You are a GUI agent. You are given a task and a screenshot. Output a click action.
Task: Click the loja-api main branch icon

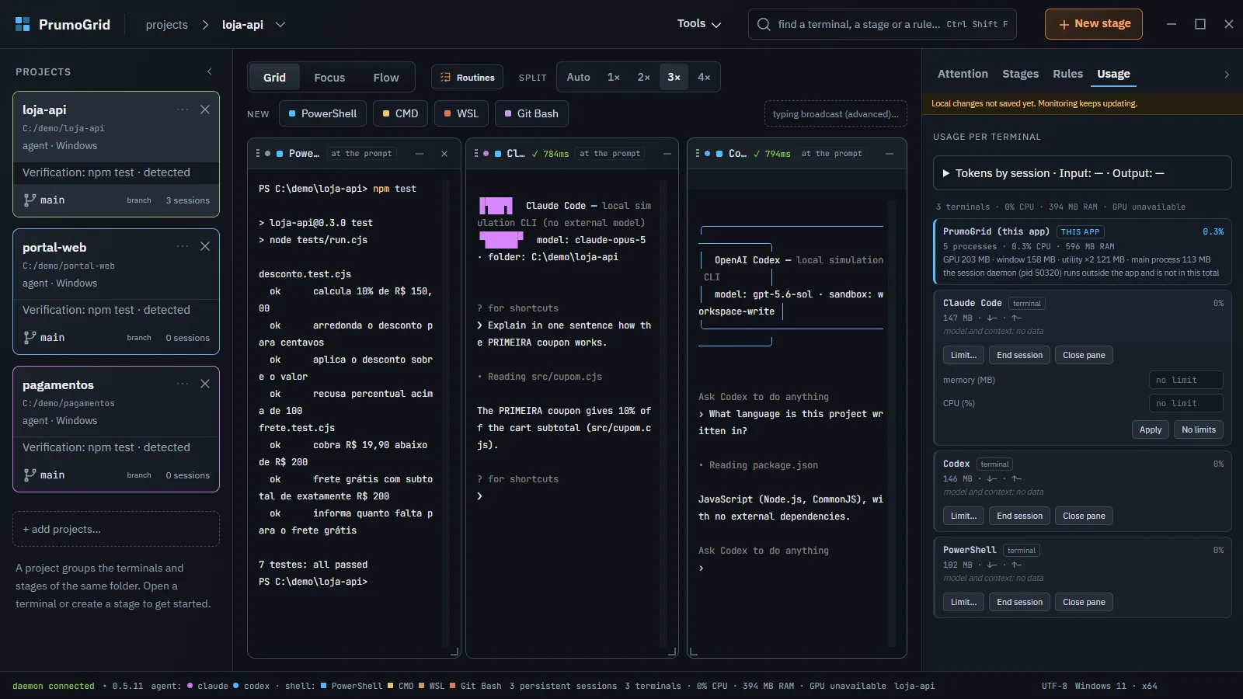30,200
